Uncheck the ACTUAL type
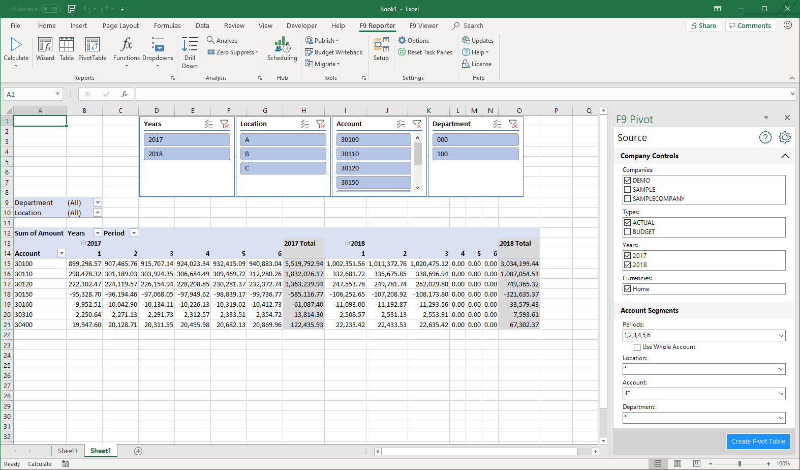The height and width of the screenshot is (470, 800). coord(627,223)
